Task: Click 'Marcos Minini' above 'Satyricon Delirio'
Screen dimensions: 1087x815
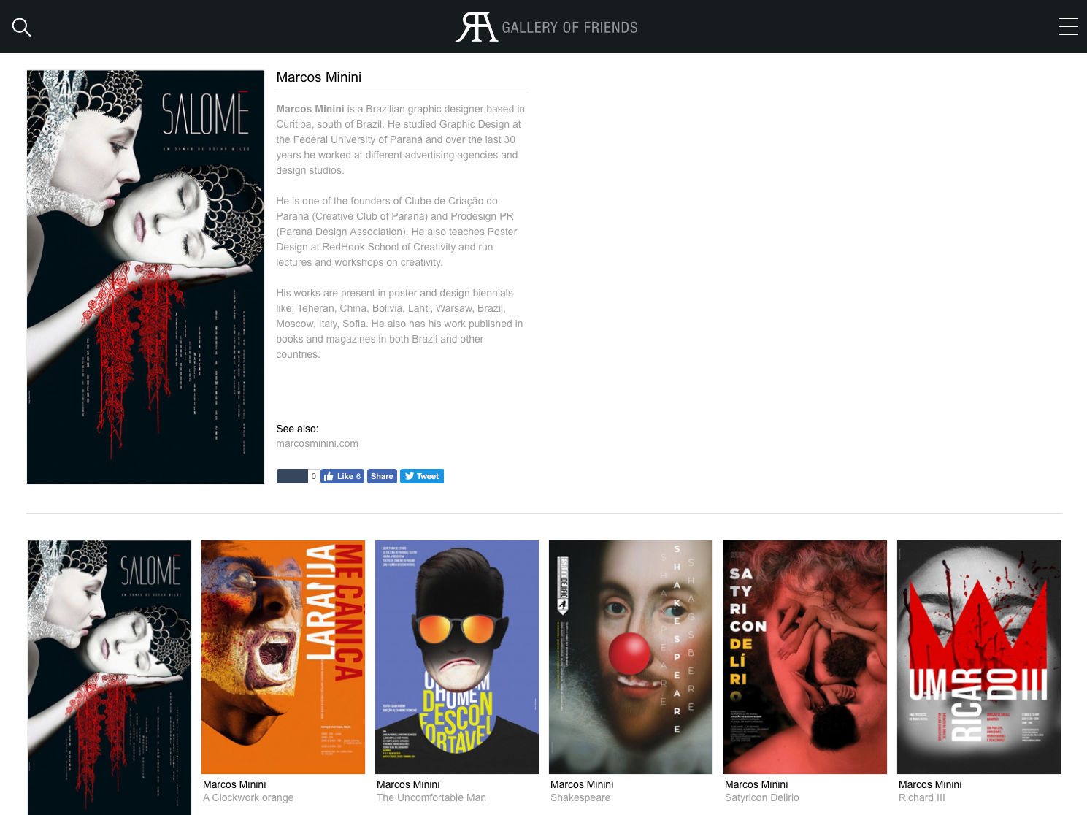Action: coord(756,784)
